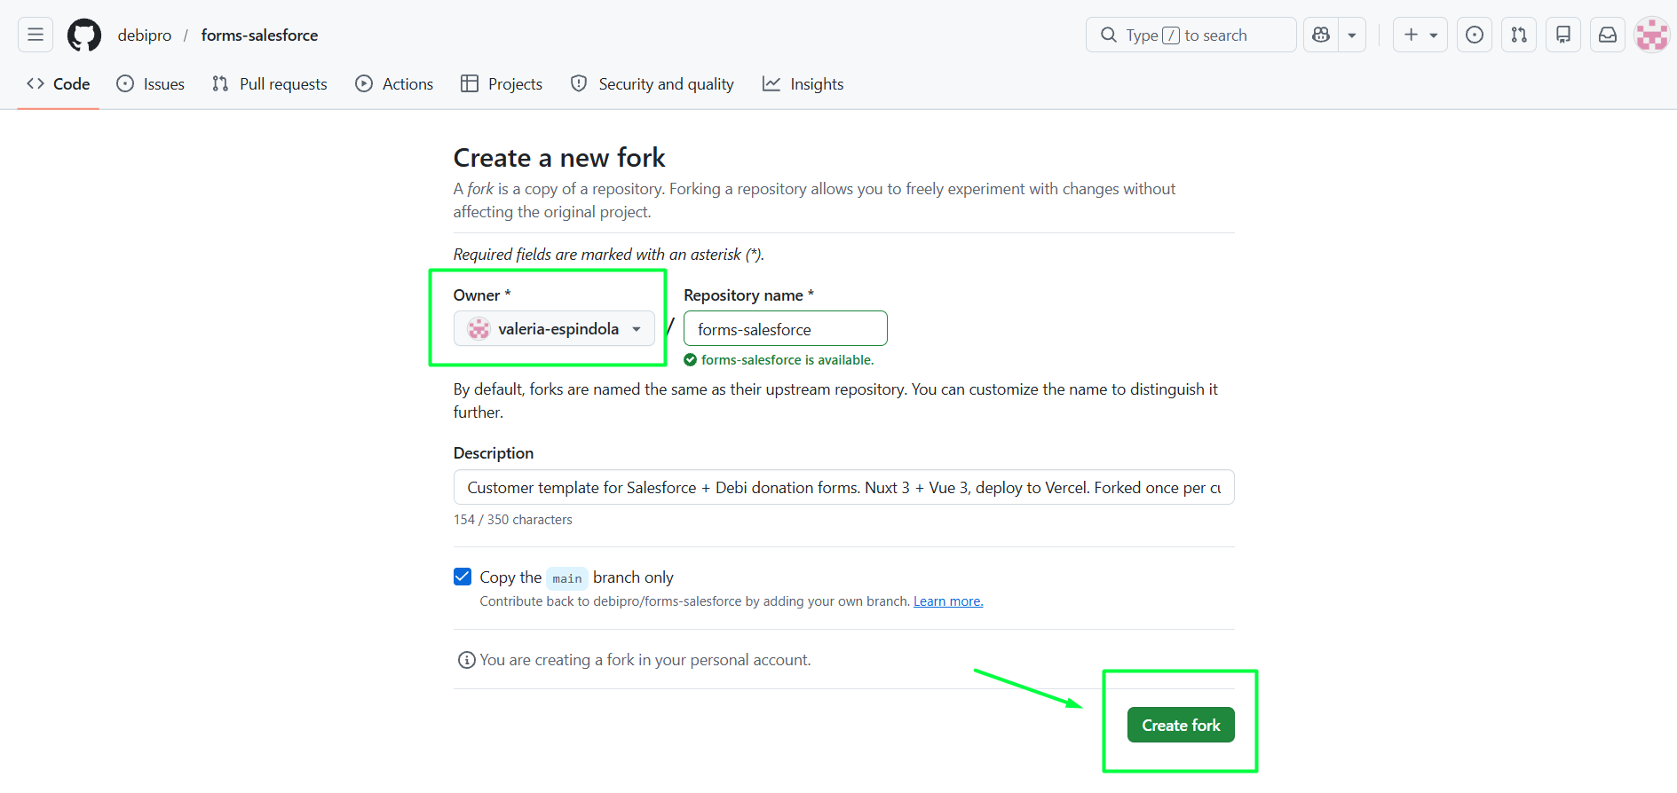Expand the Owner dropdown valeria-espindola
Screen dimensions: 1677x793
(x=554, y=328)
